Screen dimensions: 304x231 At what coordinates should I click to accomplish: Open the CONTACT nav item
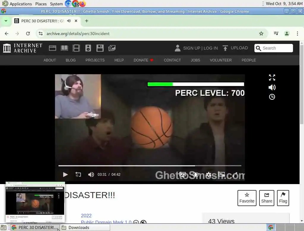point(172,60)
